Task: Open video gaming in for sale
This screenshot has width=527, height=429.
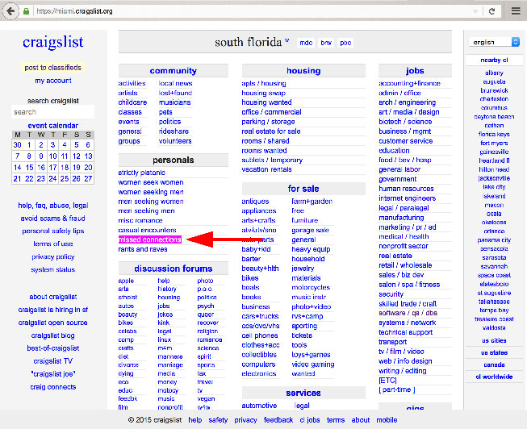Action: [313, 364]
